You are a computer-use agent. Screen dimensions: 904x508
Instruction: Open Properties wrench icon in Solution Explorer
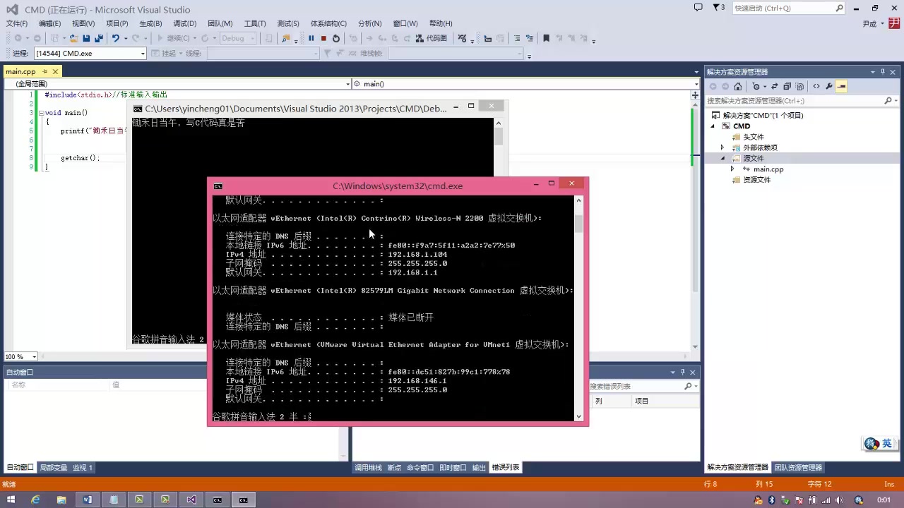coord(828,86)
